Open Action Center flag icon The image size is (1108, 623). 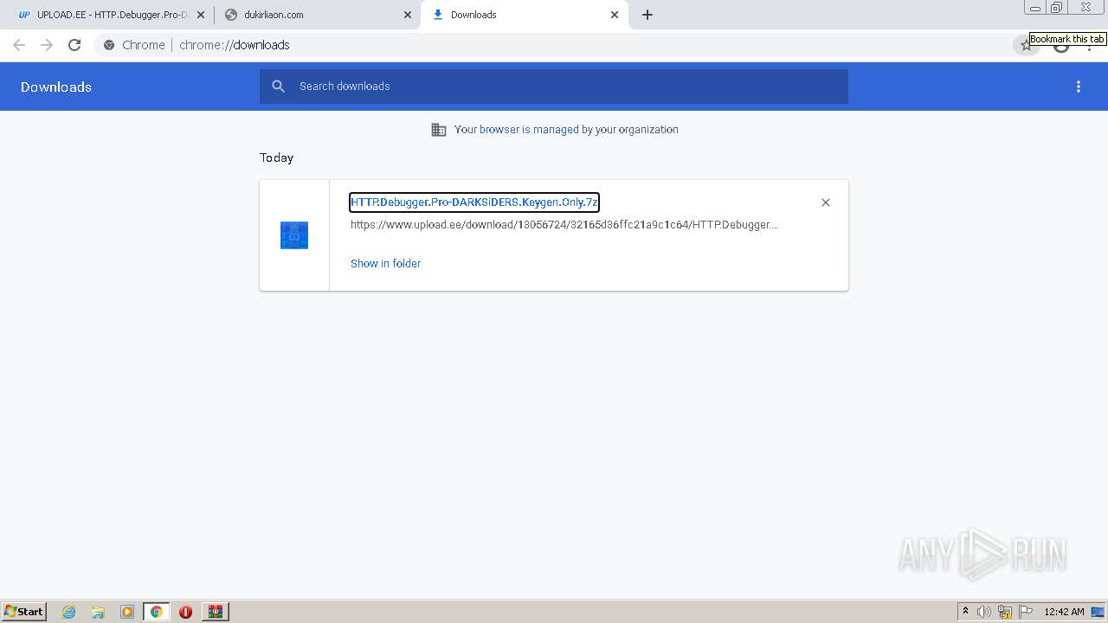pos(1026,612)
